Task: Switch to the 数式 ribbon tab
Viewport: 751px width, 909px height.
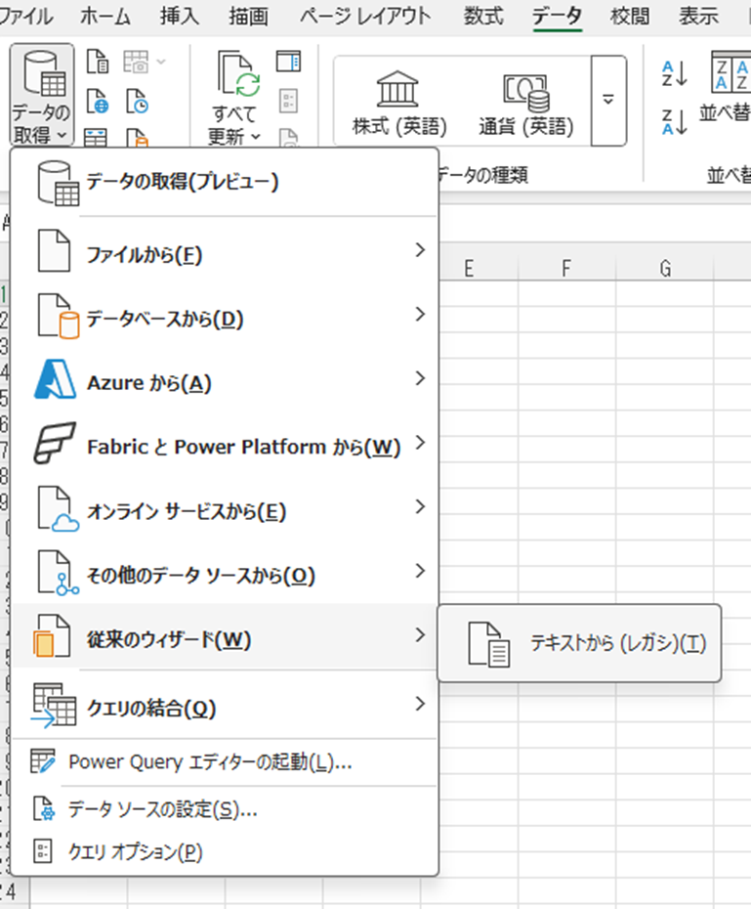Action: click(x=483, y=17)
